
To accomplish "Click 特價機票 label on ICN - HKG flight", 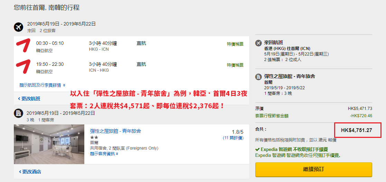I will click(x=235, y=65).
